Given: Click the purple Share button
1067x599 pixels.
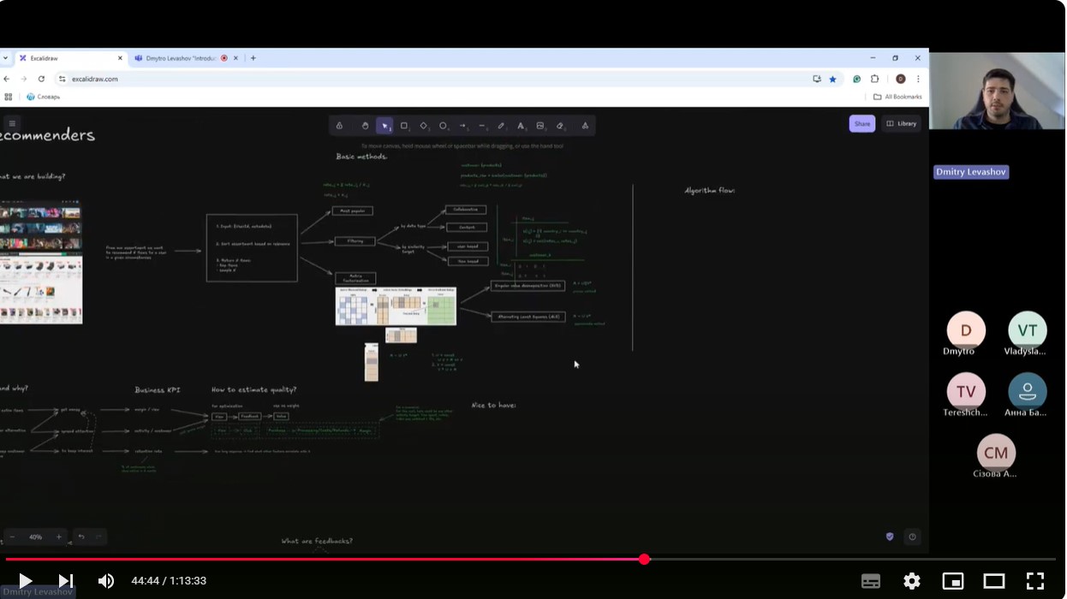Looking at the screenshot, I should coord(861,124).
